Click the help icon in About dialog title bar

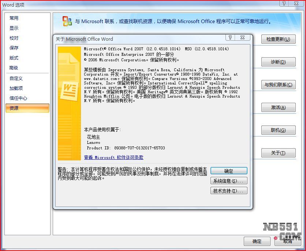tap(230, 37)
